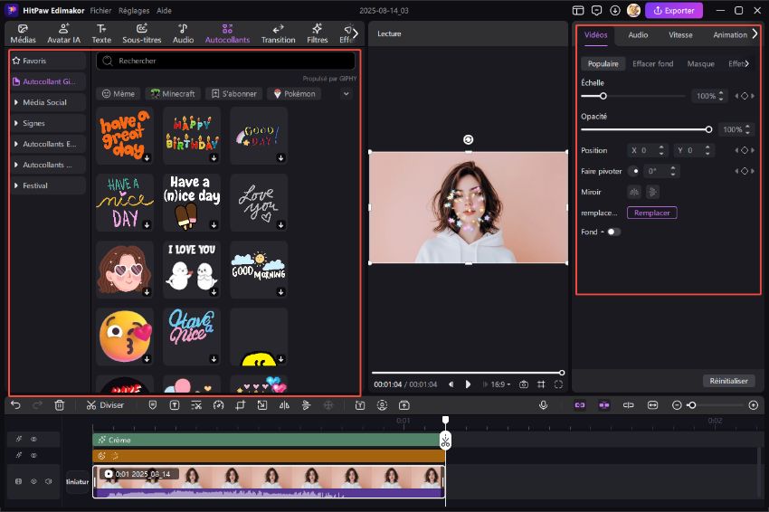769x512 pixels.
Task: Expand the Média Social category
Action: (x=48, y=102)
